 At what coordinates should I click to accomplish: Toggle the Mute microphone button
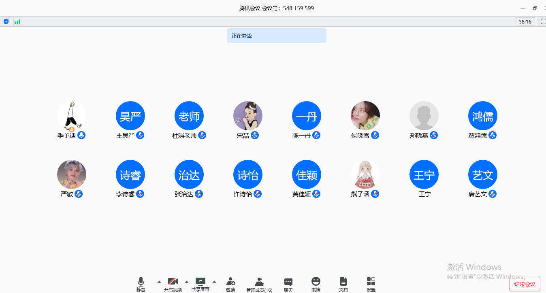(x=141, y=284)
